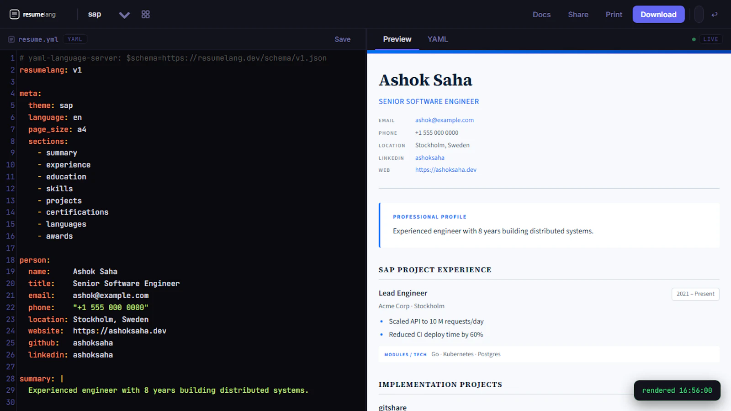
Task: Save the resume.yml file
Action: pos(342,39)
